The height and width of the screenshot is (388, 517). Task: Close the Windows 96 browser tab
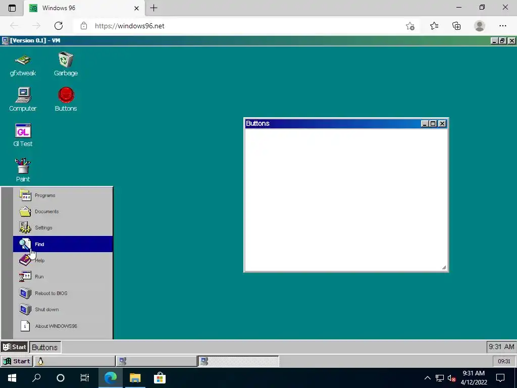(x=136, y=8)
